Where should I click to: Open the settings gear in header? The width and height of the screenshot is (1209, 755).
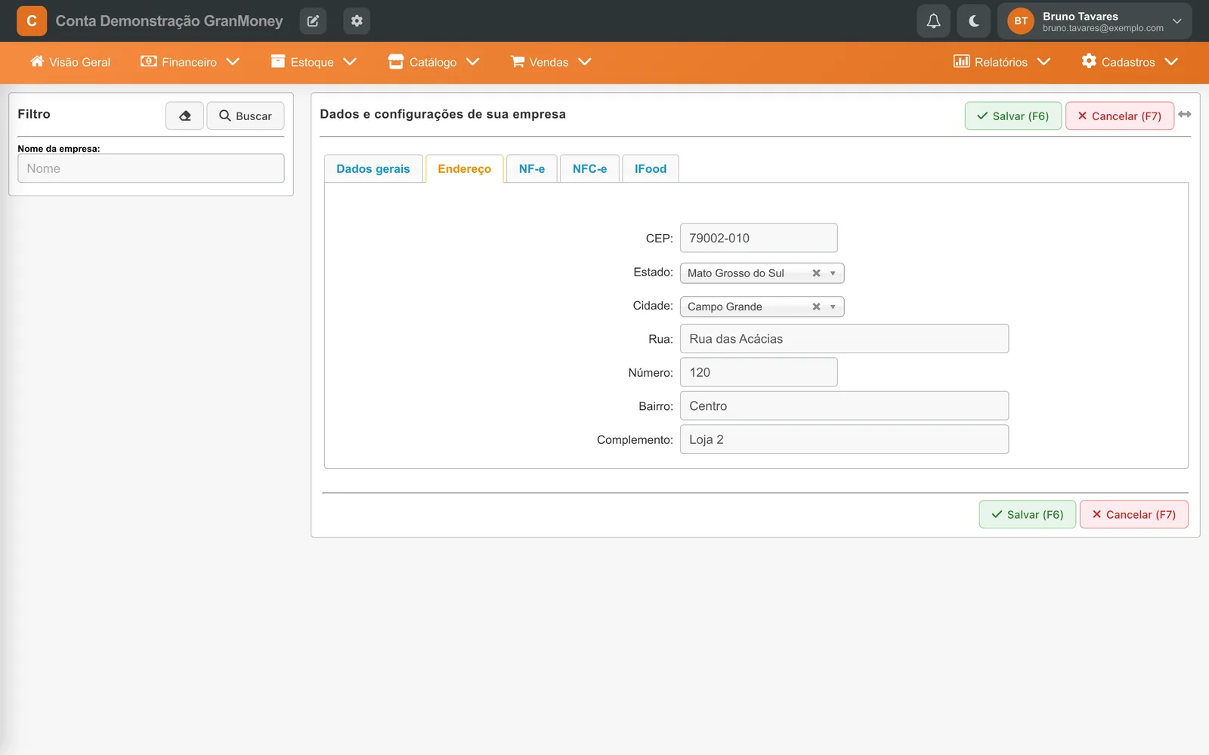[357, 21]
